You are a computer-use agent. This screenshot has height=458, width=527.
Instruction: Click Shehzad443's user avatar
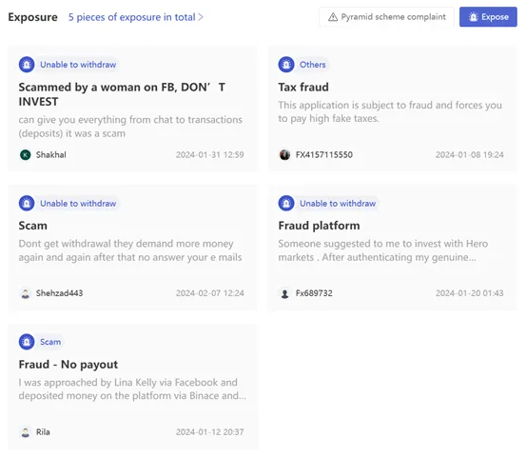pyautogui.click(x=25, y=293)
